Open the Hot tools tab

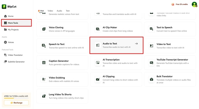41,11
